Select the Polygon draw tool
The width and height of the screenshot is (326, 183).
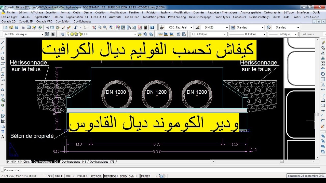3,58
